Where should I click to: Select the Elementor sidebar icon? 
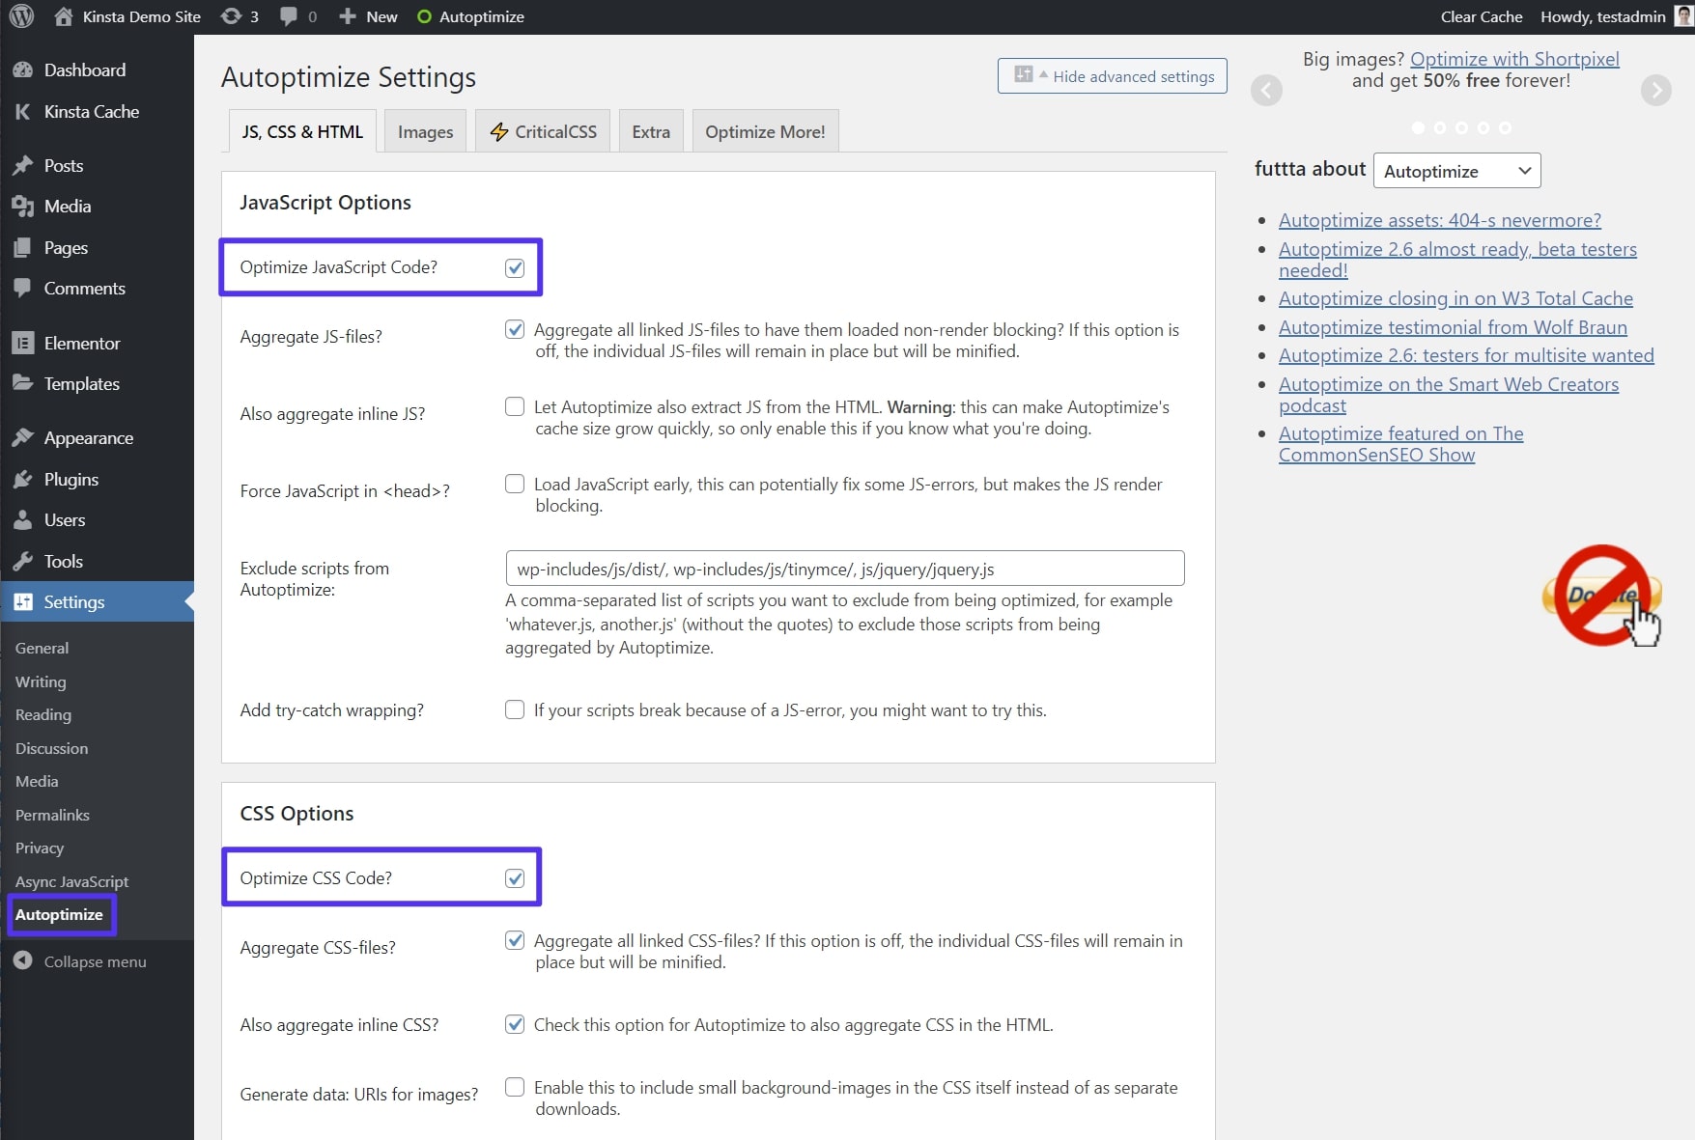tap(23, 343)
